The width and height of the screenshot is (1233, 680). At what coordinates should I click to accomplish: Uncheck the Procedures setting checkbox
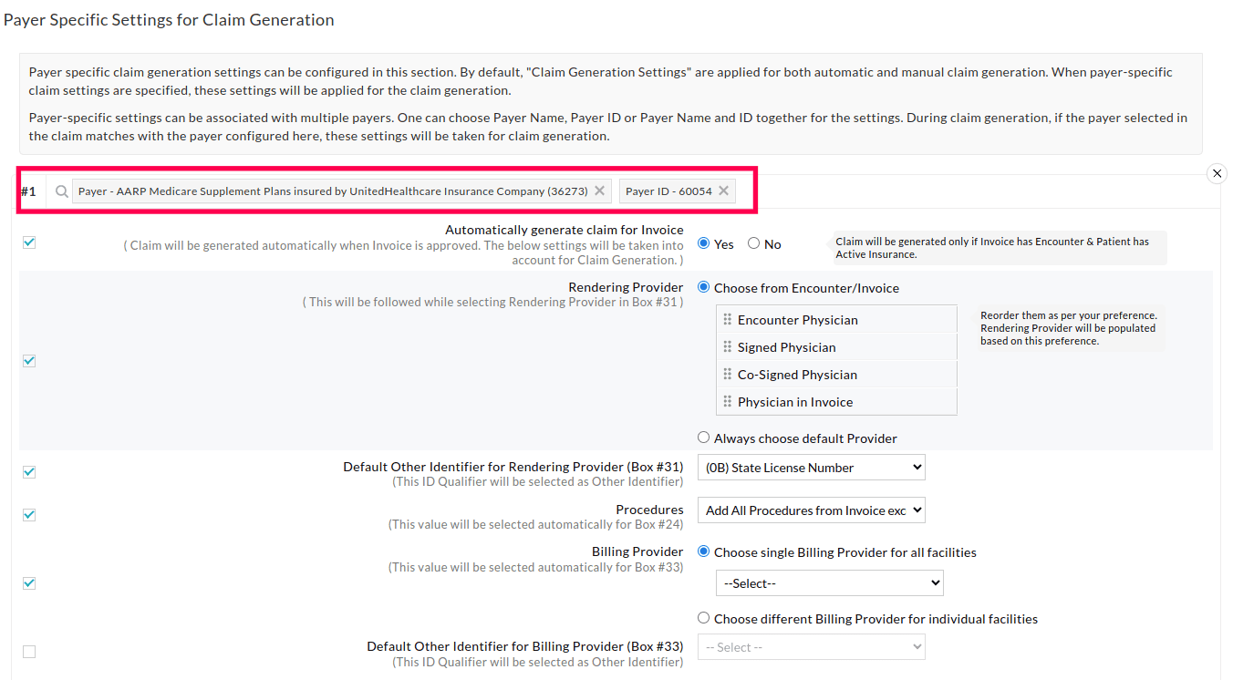(28, 514)
